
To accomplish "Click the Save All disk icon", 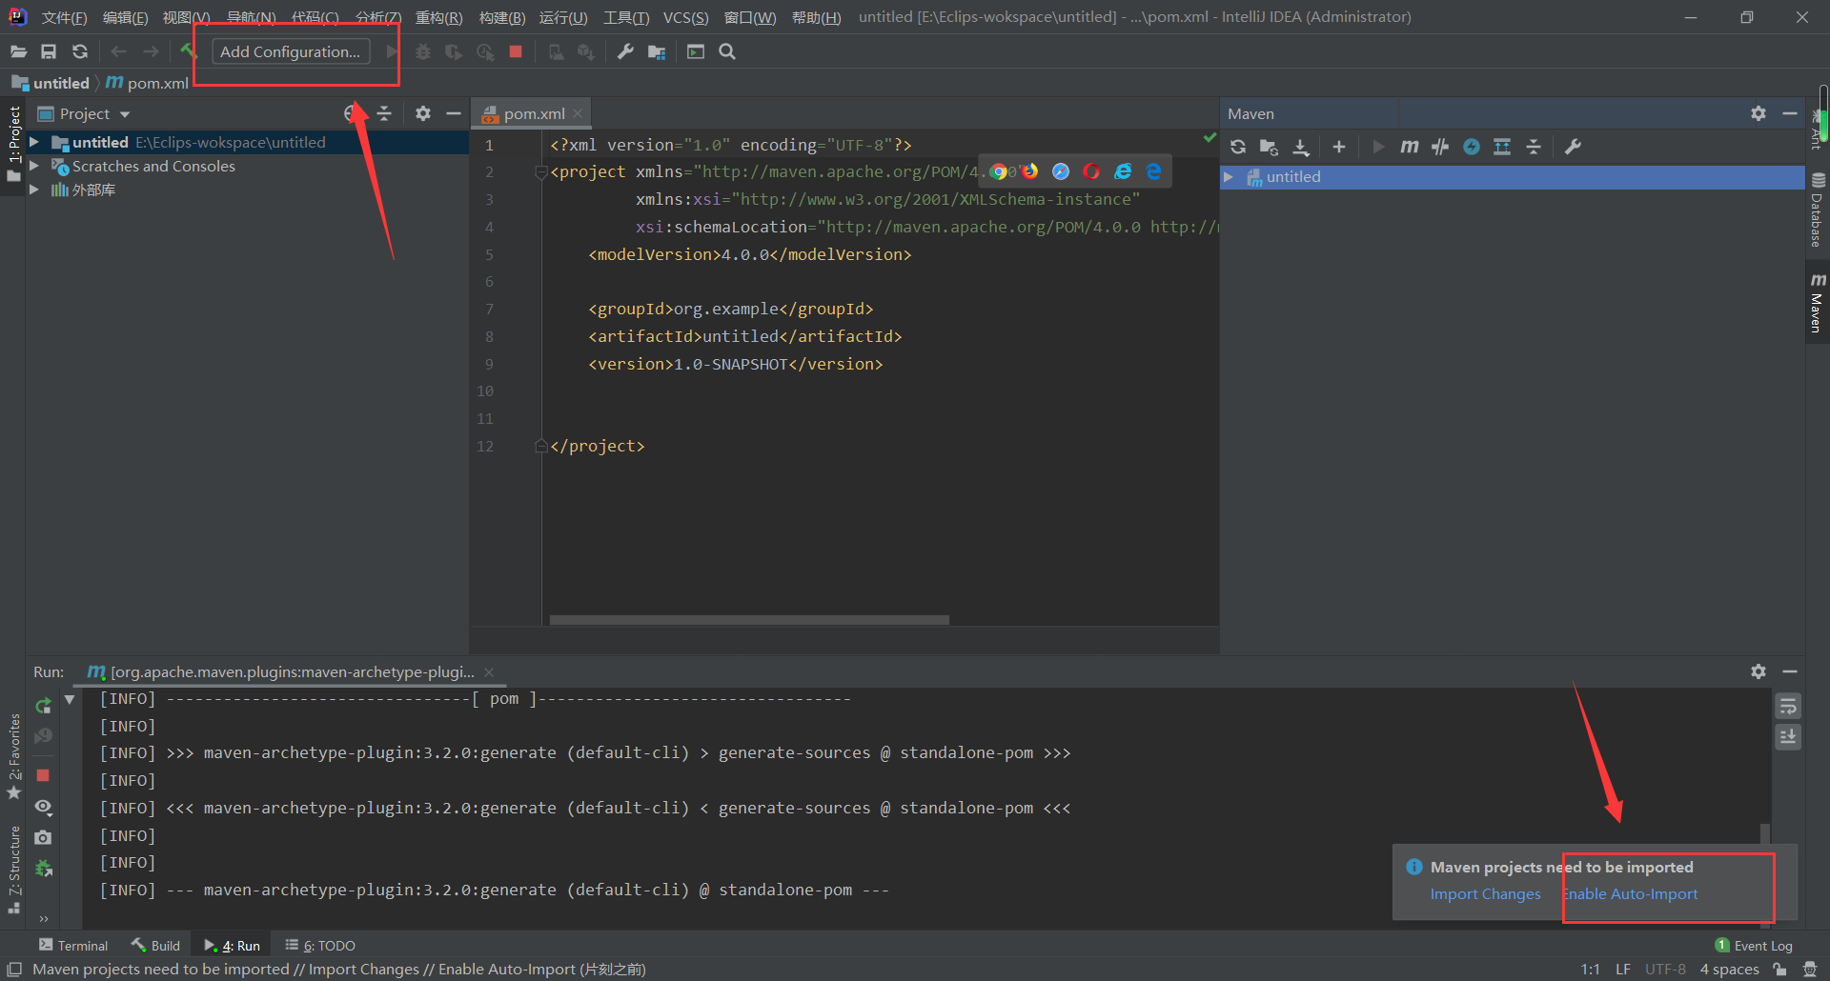I will [49, 51].
